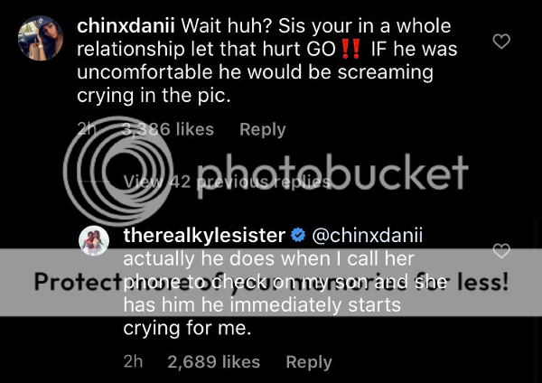Viewport: 542px width, 383px height.
Task: Click the Photobucket circular logo watermark
Action: click(114, 171)
